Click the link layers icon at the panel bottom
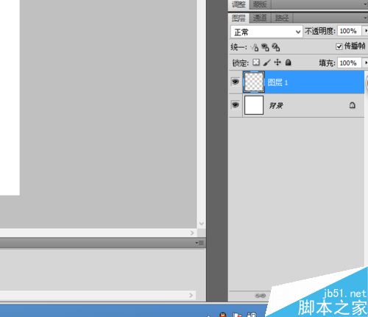 [x=261, y=296]
